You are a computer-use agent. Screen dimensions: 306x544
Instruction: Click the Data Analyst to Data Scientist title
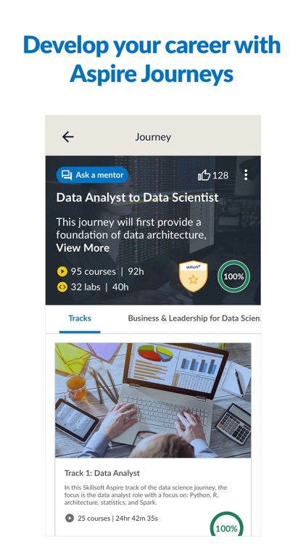[x=137, y=197]
